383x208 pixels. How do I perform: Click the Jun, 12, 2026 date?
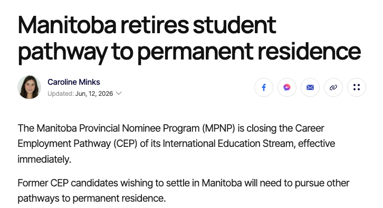pyautogui.click(x=94, y=94)
